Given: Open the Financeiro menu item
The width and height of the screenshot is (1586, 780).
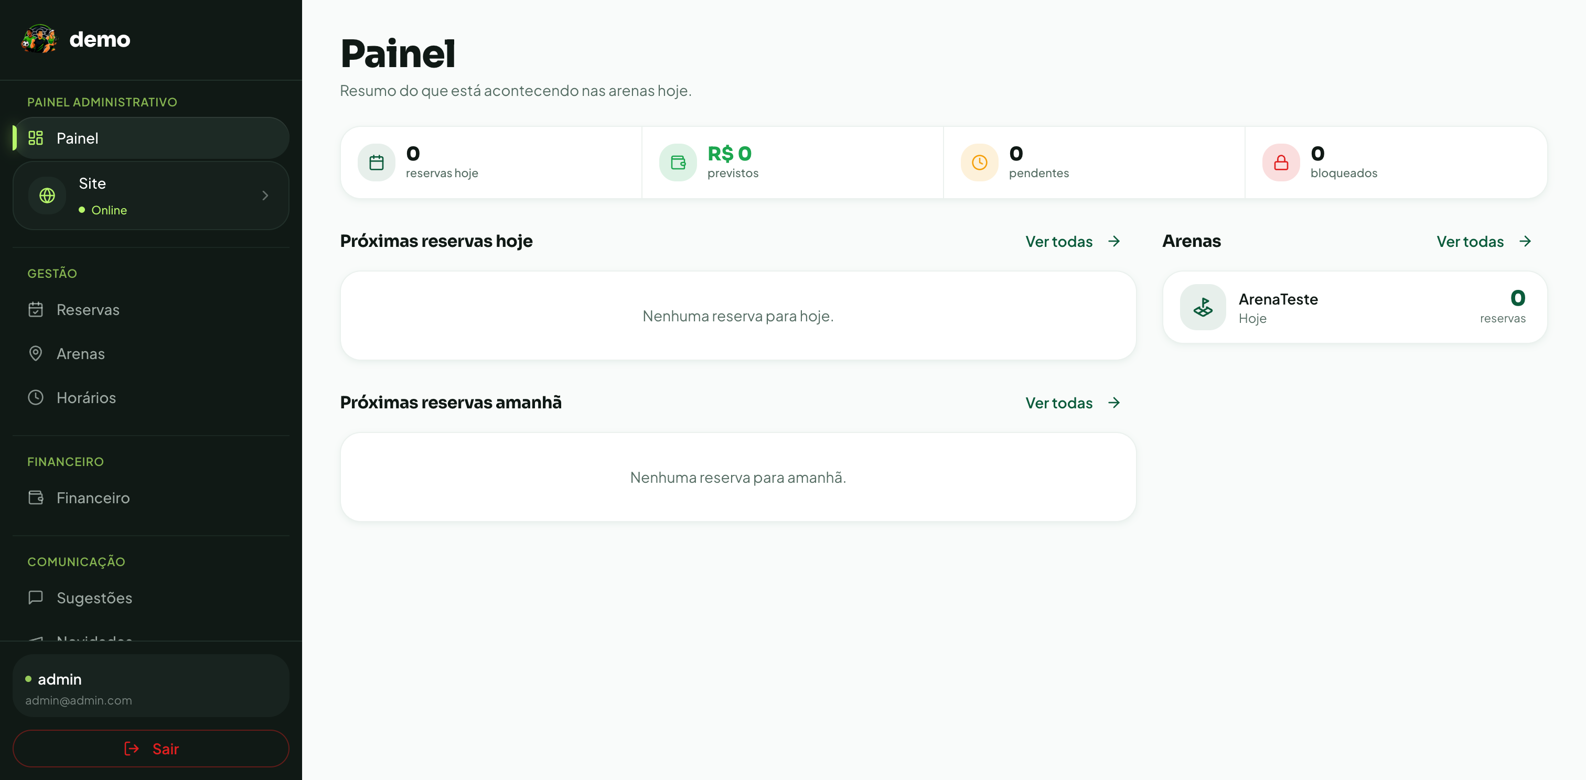Looking at the screenshot, I should click(x=151, y=497).
